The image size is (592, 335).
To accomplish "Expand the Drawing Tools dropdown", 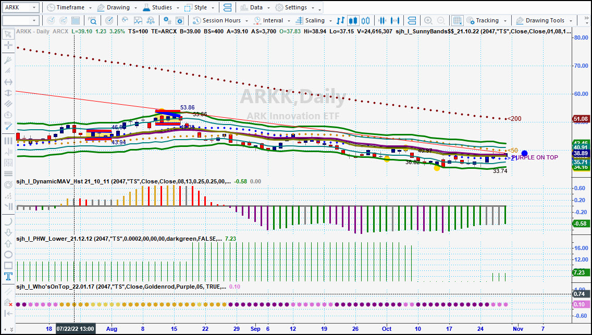I will pos(571,21).
